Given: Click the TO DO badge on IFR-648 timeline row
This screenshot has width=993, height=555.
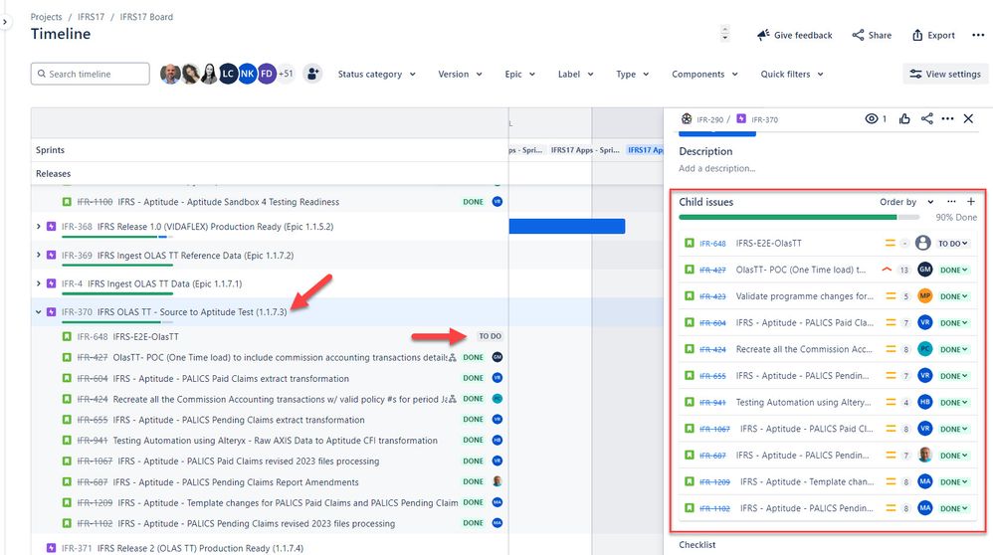Looking at the screenshot, I should (x=491, y=336).
